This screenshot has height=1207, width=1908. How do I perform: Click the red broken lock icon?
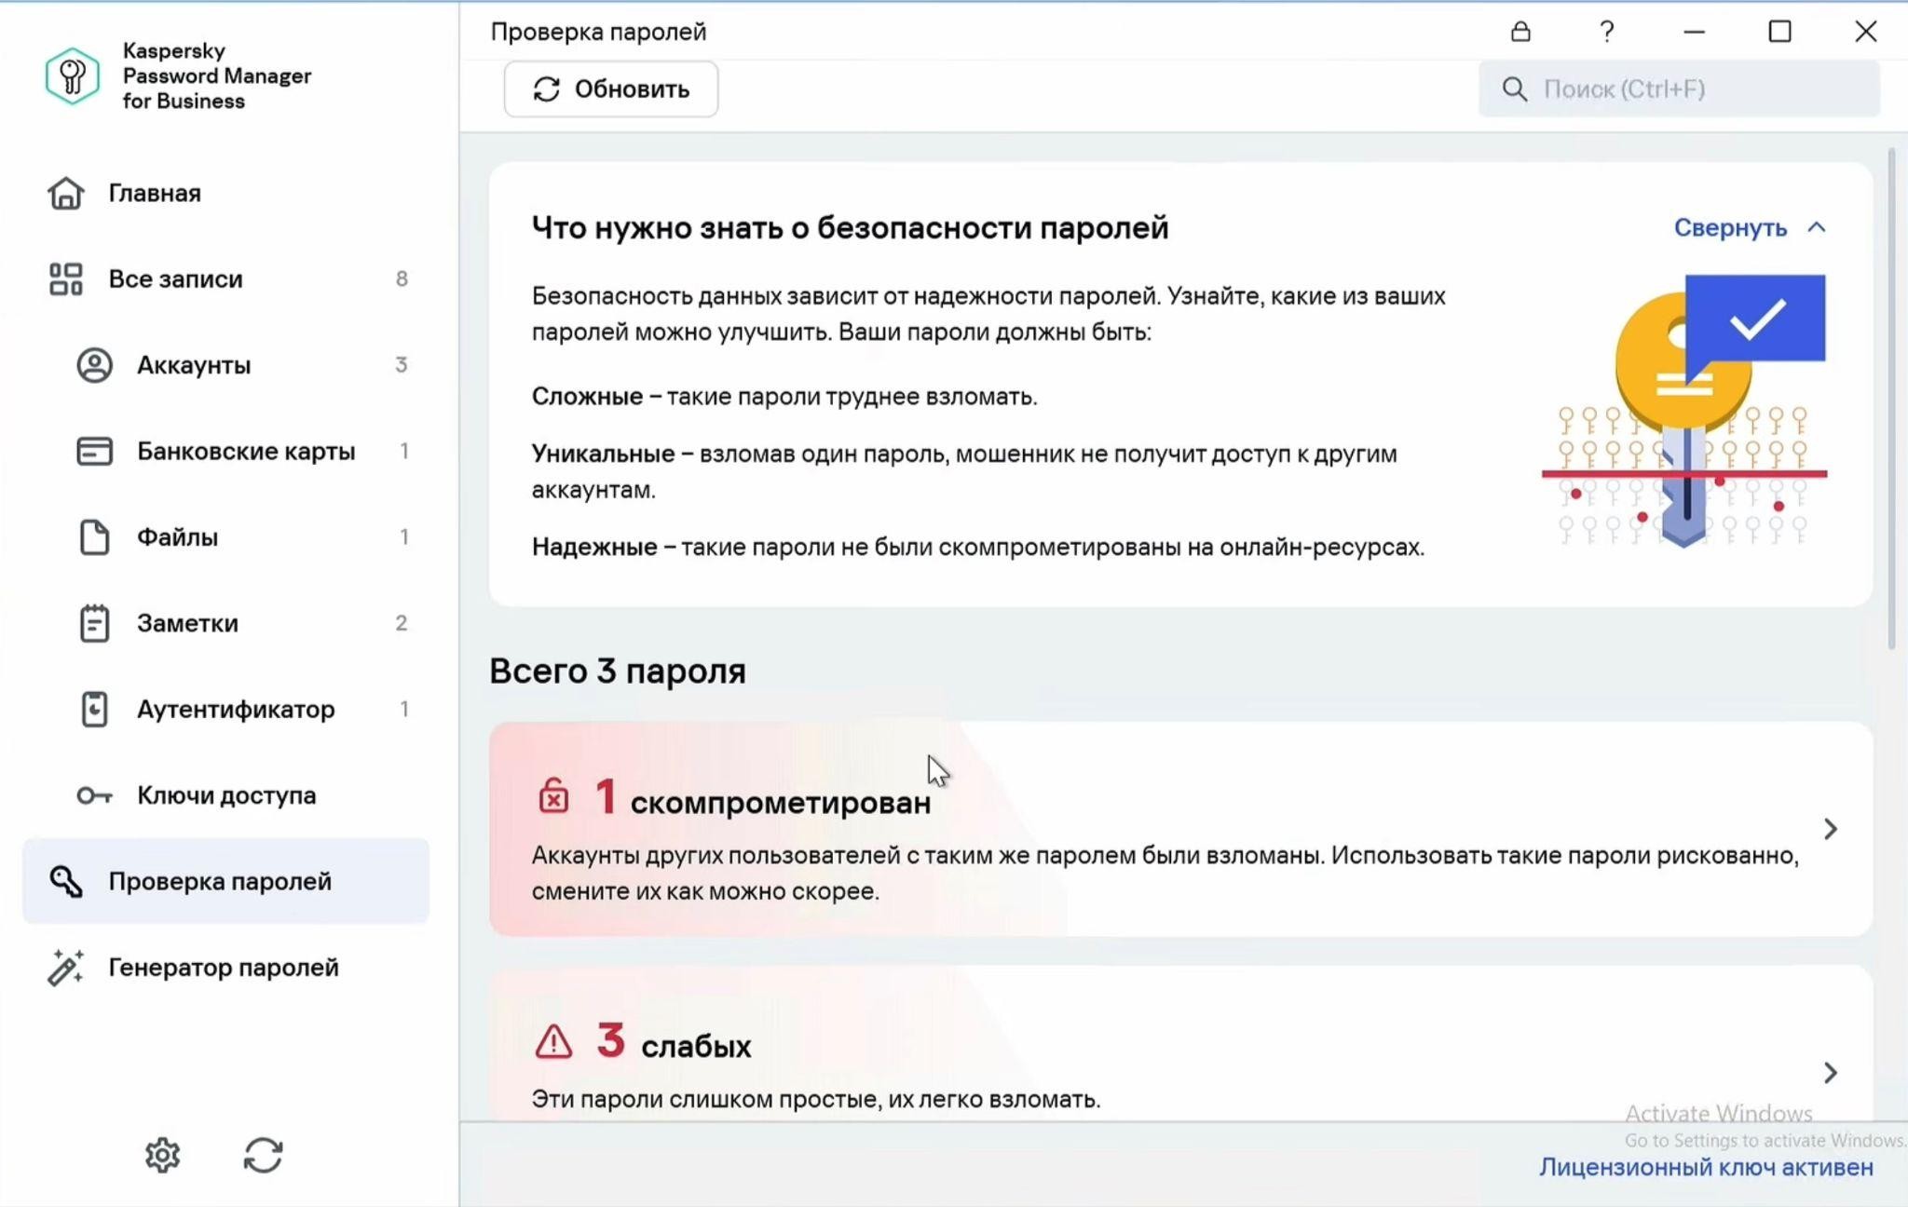pyautogui.click(x=553, y=796)
